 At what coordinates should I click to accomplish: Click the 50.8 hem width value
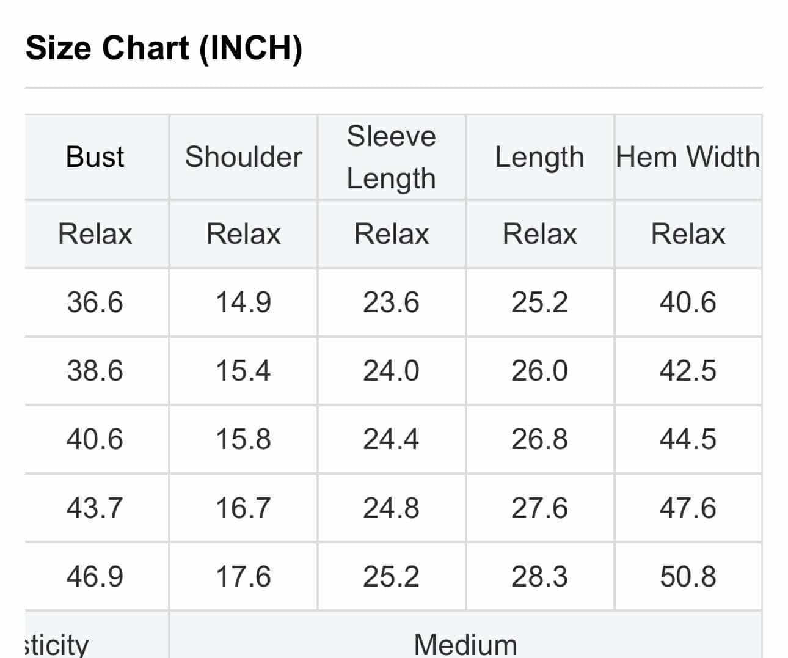pos(688,576)
